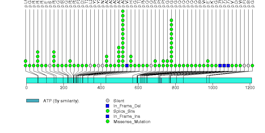Screen dimensions: 265x133
Task: Click the rightmost blue square mutation marker
Action: pyautogui.click(x=228, y=65)
